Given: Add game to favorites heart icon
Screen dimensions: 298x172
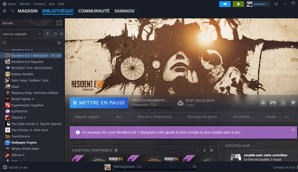Looking at the screenshot, I should (293, 103).
